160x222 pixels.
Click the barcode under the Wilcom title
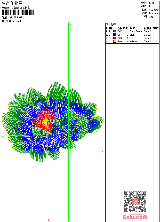18,12
